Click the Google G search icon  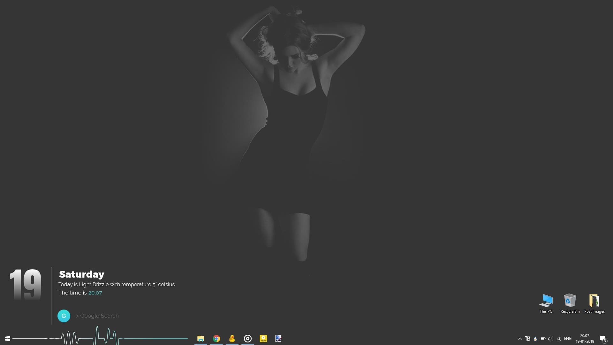click(x=64, y=316)
